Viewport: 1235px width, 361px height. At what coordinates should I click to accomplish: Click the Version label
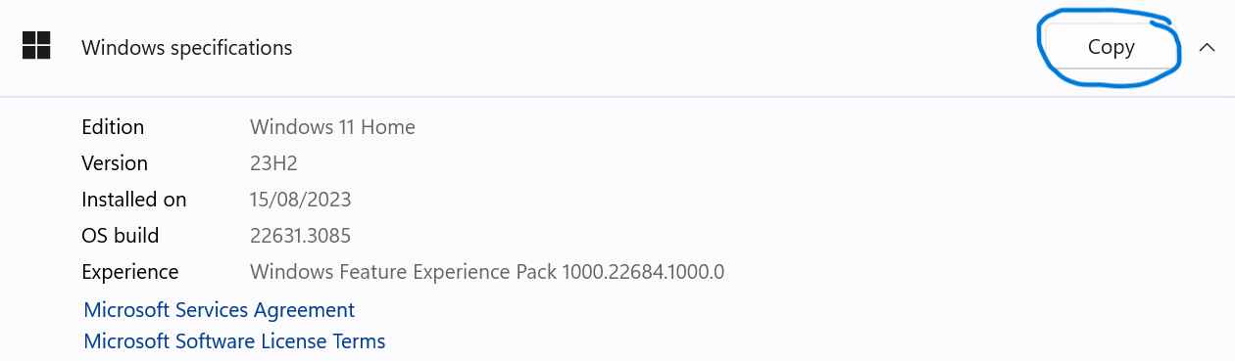(115, 163)
